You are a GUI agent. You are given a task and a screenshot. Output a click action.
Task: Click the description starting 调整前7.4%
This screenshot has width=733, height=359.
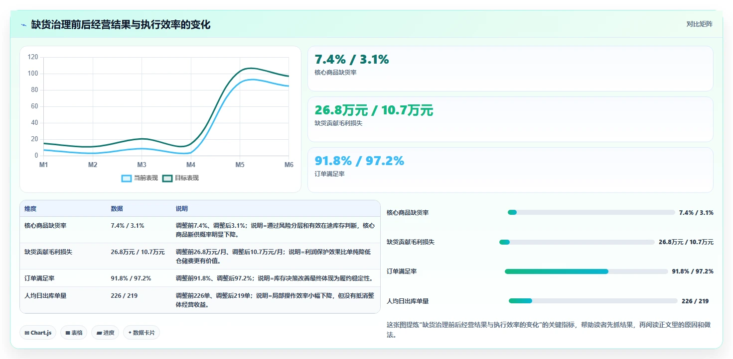point(275,230)
